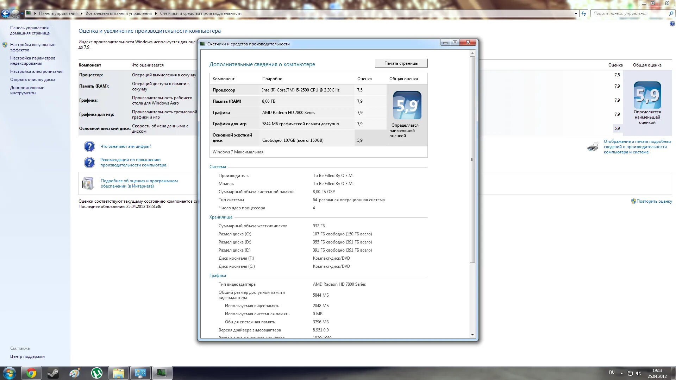Click the 5,9 score badge in dialog
Viewport: 676px width, 380px height.
tap(407, 105)
